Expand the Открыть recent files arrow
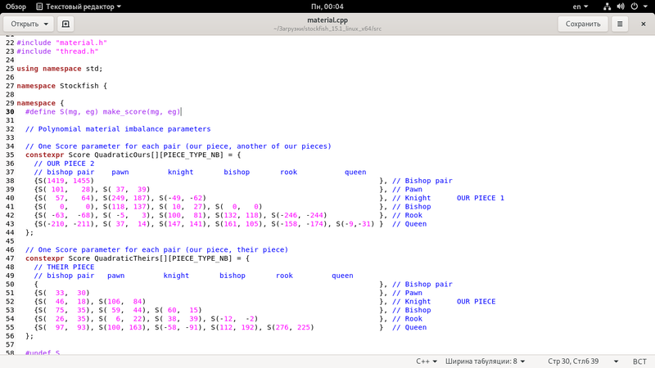The width and height of the screenshot is (655, 368). [46, 24]
